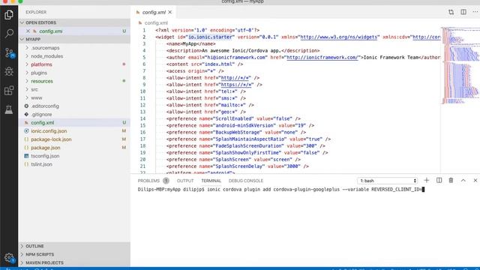
Task: Open the Test flask view
Action: point(9,109)
